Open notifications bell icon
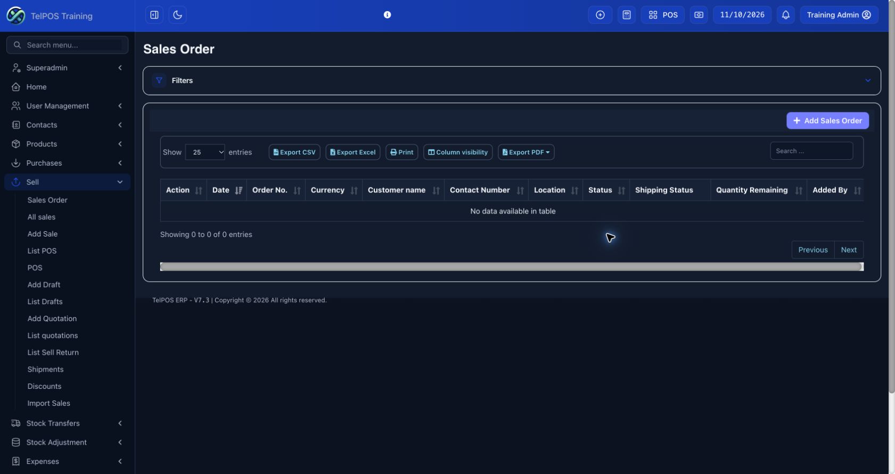Screen dimensions: 895x474 tap(786, 15)
